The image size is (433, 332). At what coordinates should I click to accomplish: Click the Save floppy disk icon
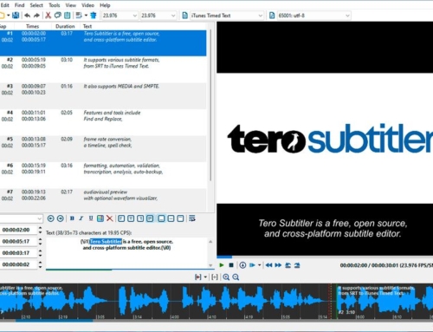(x=16, y=16)
